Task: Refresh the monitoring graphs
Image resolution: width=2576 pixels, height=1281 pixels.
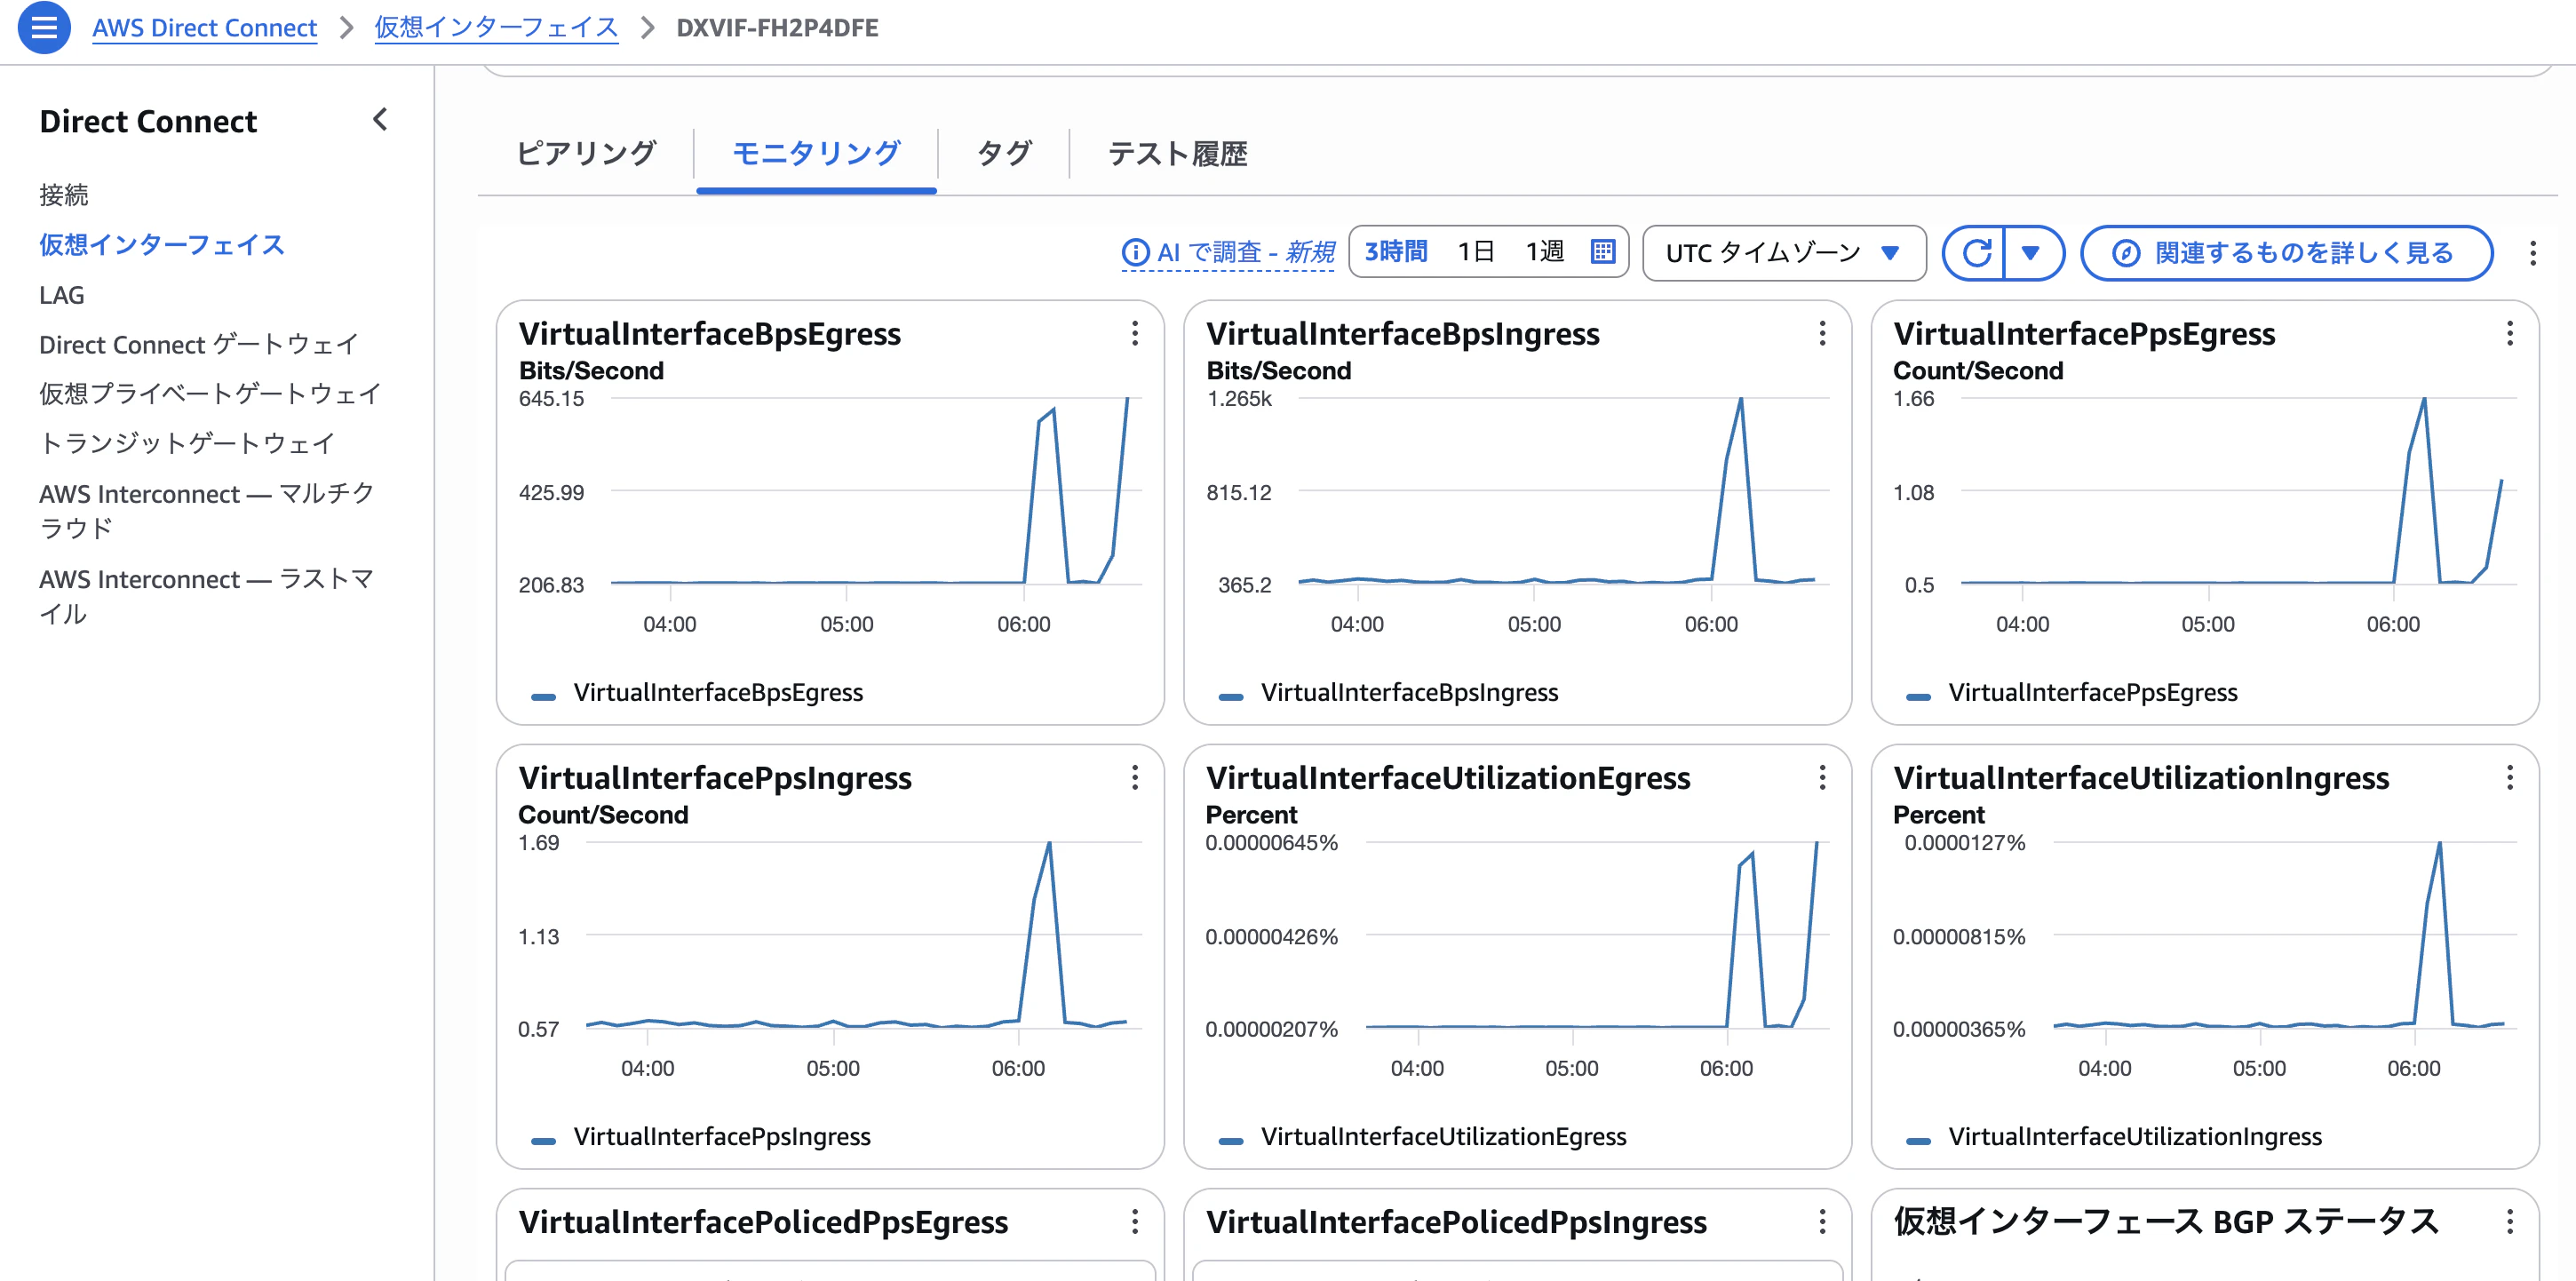Action: 1976,253
